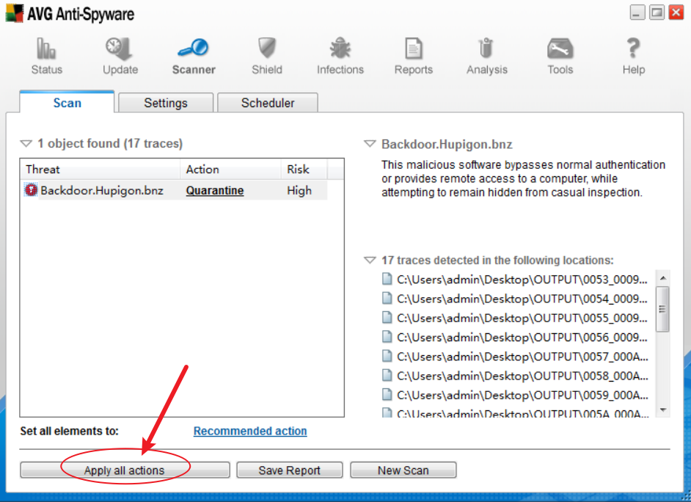Open the Status section icon
Screen dimensions: 691x502
tap(46, 48)
